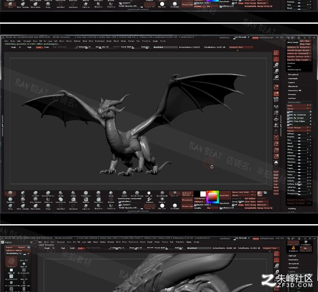Toggle the circle option beside Relax

[310, 124]
